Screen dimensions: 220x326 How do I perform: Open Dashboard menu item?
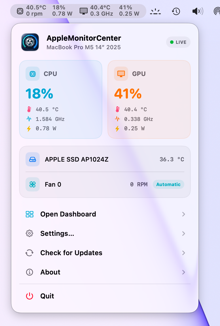[x=105, y=214]
